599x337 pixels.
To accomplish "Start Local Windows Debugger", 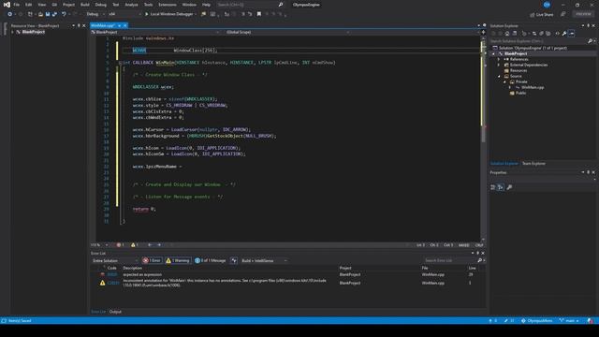I will [x=169, y=14].
